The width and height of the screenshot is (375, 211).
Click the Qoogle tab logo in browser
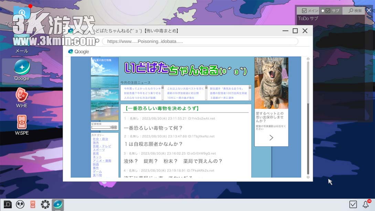[71, 51]
